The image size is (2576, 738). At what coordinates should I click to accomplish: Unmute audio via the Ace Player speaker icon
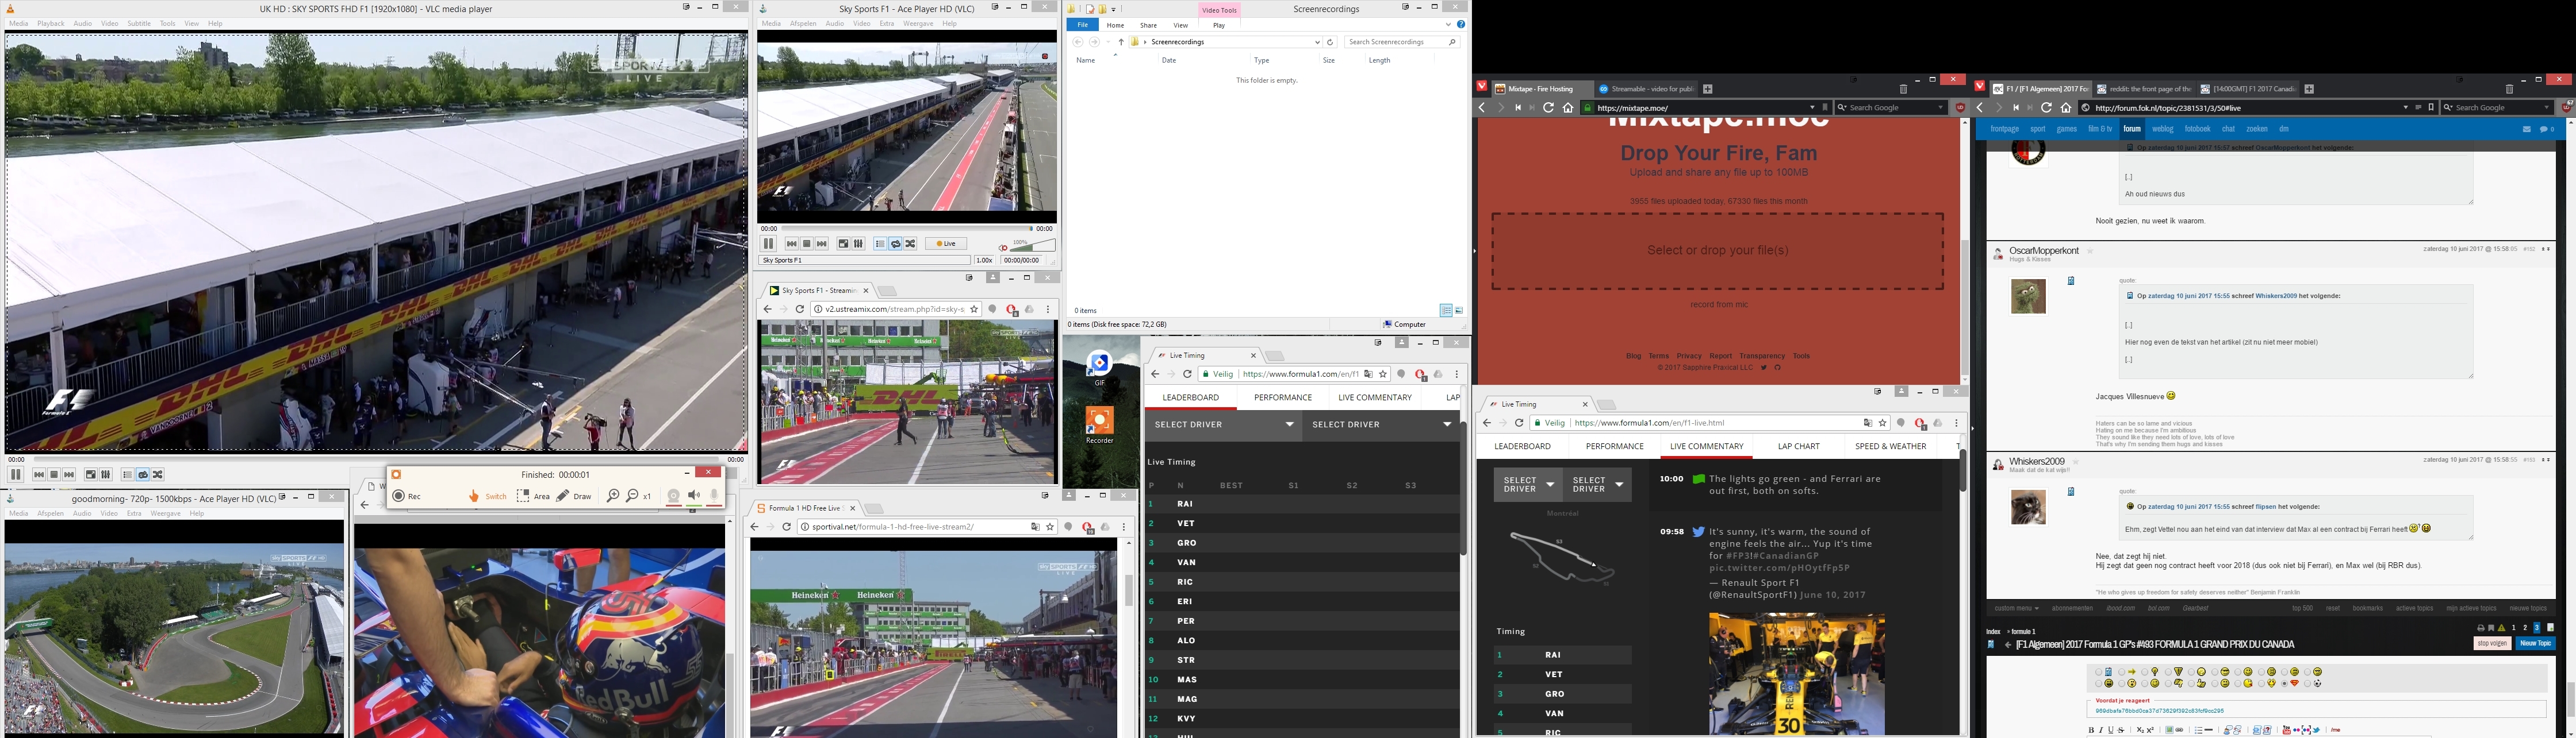point(1003,248)
